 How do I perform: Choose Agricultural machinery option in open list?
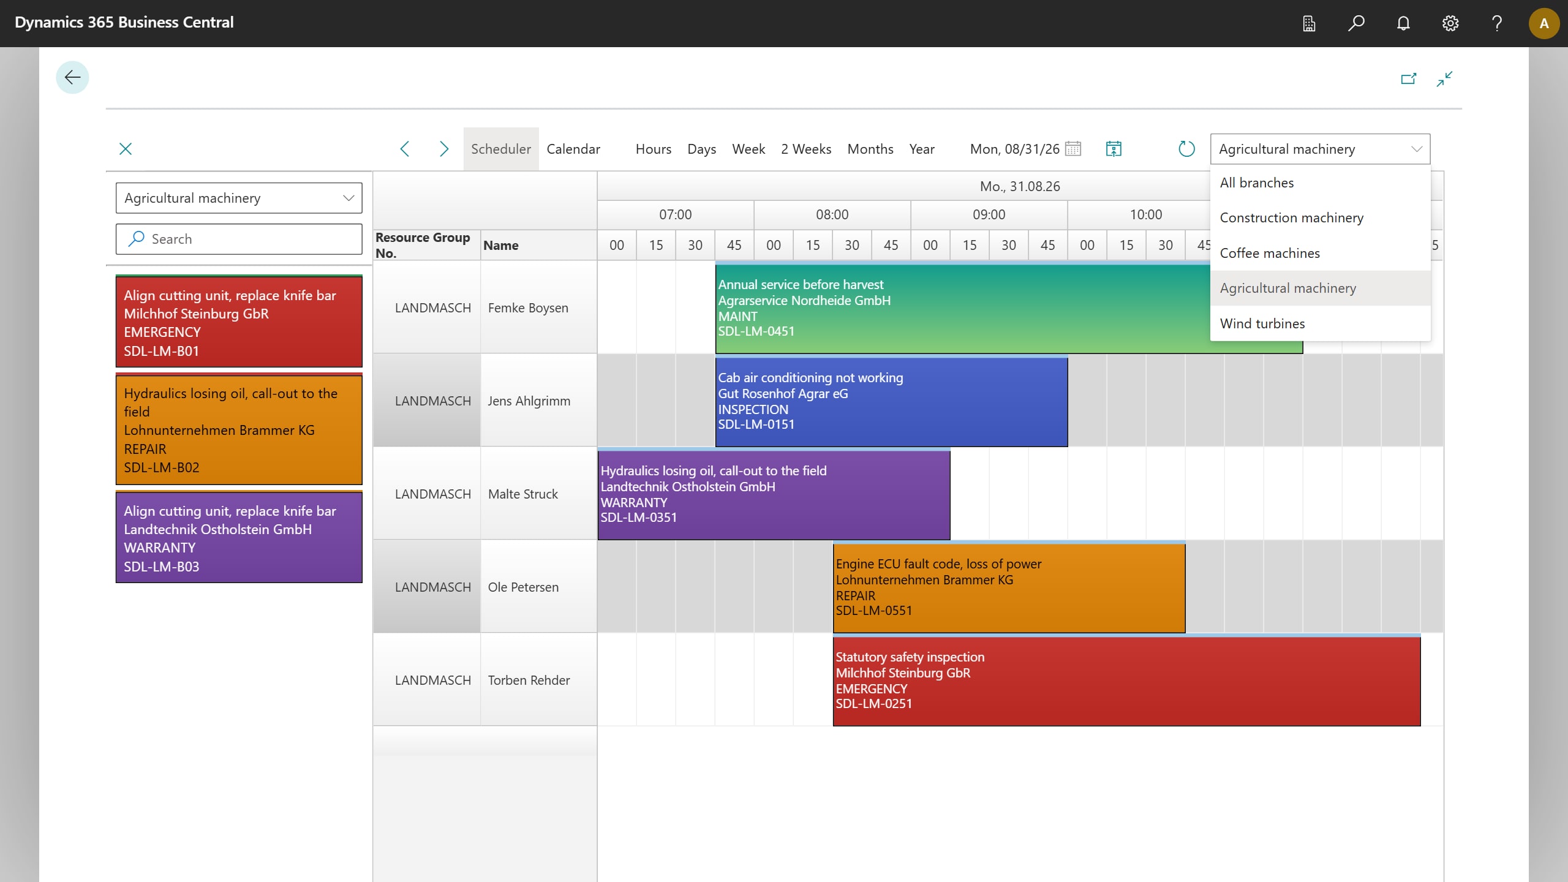click(x=1321, y=288)
